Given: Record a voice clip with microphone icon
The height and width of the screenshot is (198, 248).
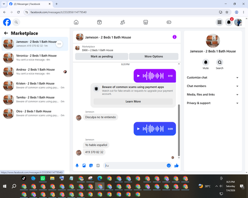Looking at the screenshot, I should (77, 165).
